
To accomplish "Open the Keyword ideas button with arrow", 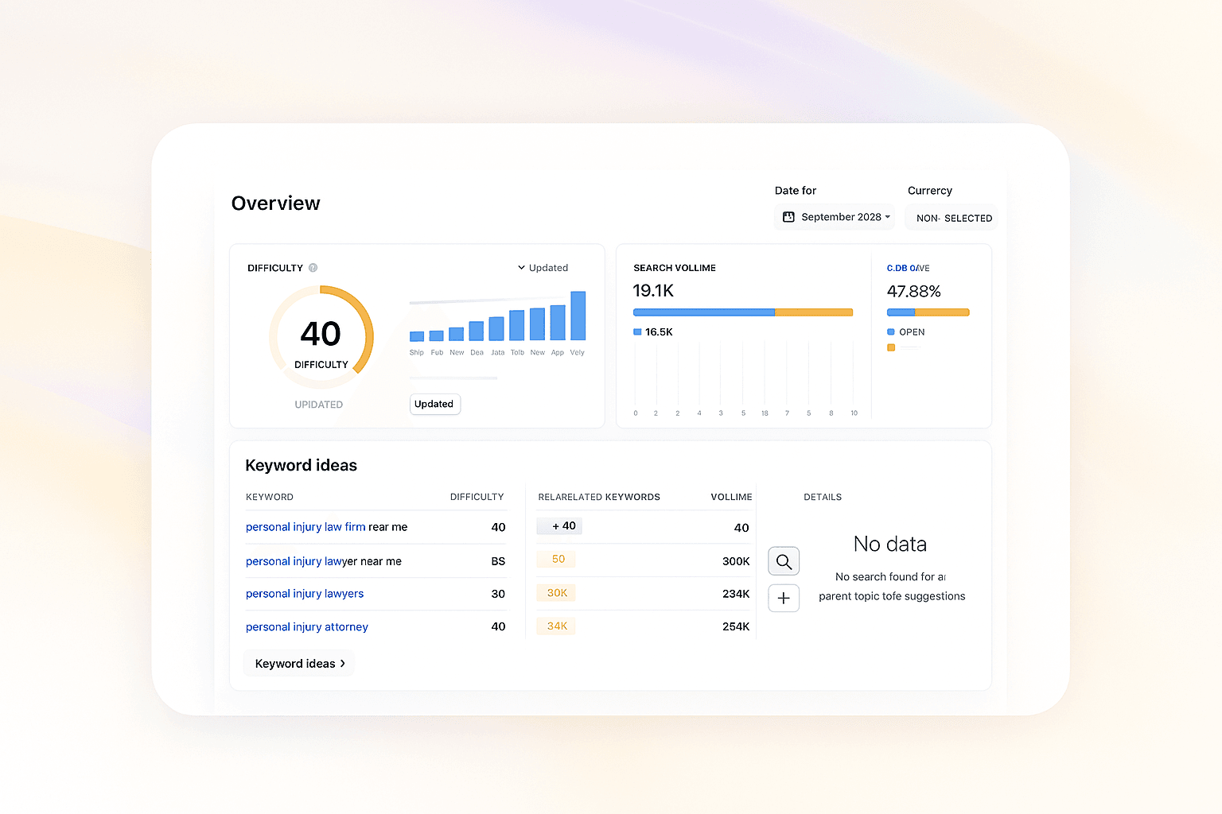I will click(x=299, y=663).
